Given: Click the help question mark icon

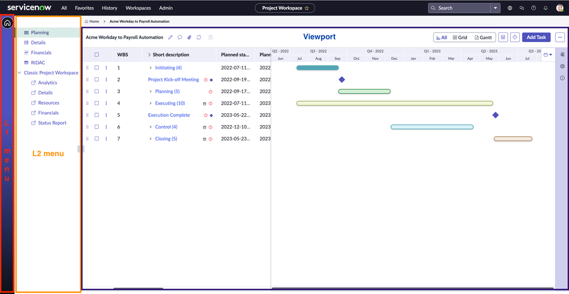Looking at the screenshot, I should coord(534,8).
